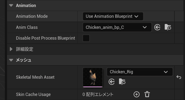Click the 0 配列エレメント text
The image size is (185, 100).
click(98, 94)
